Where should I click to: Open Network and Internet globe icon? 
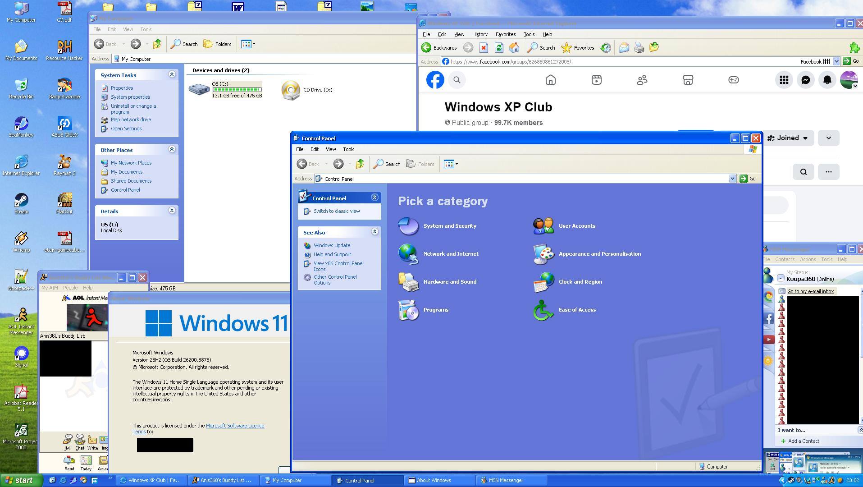408,254
